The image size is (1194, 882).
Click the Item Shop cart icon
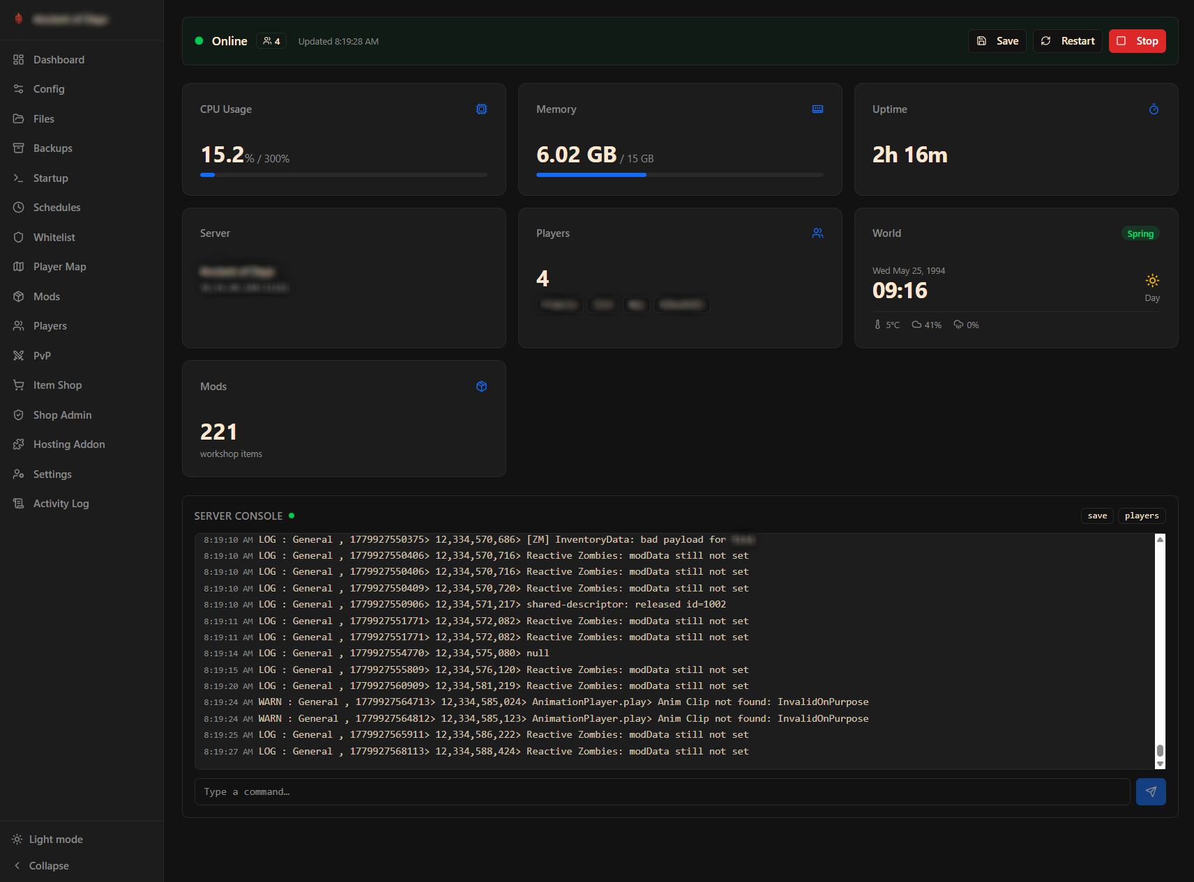(19, 385)
